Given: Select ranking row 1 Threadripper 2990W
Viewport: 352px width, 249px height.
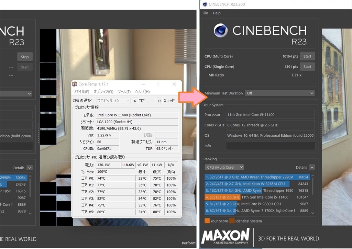Looking at the screenshot, I should pyautogui.click(x=257, y=177).
